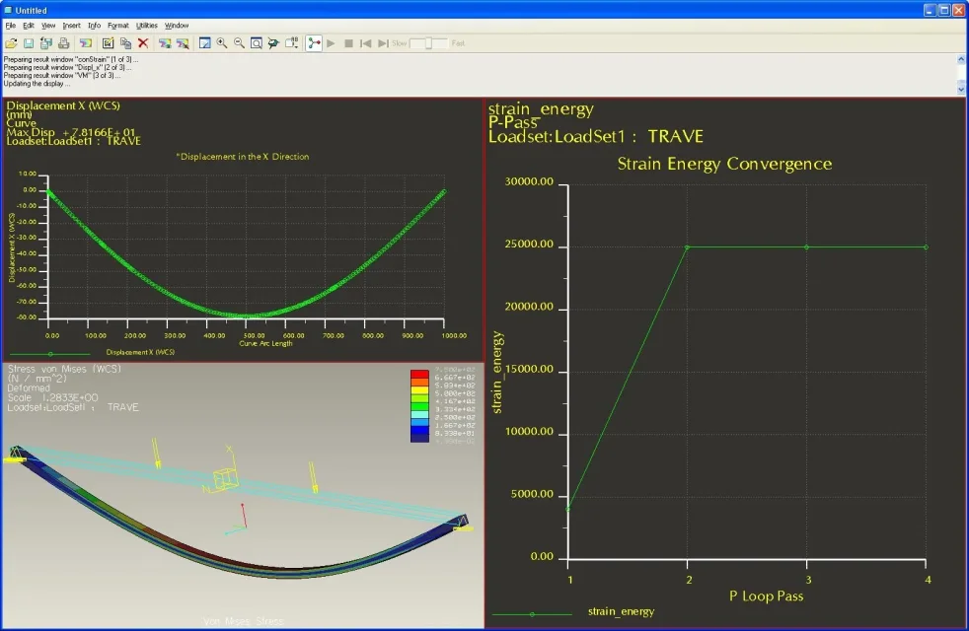Screen dimensions: 969x631
Task: Open the Insert menu
Action: click(x=71, y=26)
